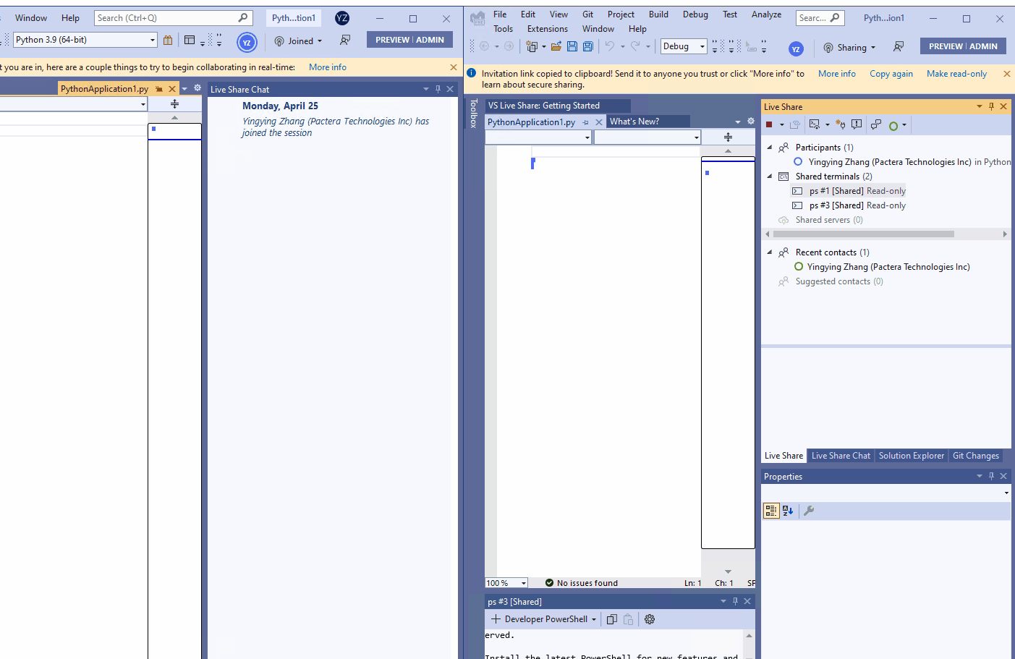Open the Sharing dropdown button
The image size is (1015, 659).
pyautogui.click(x=849, y=48)
